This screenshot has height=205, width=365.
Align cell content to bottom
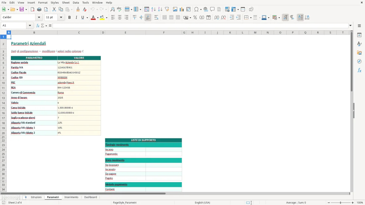pyautogui.click(x=148, y=18)
